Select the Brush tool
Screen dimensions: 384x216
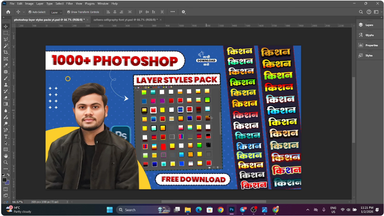6,78
